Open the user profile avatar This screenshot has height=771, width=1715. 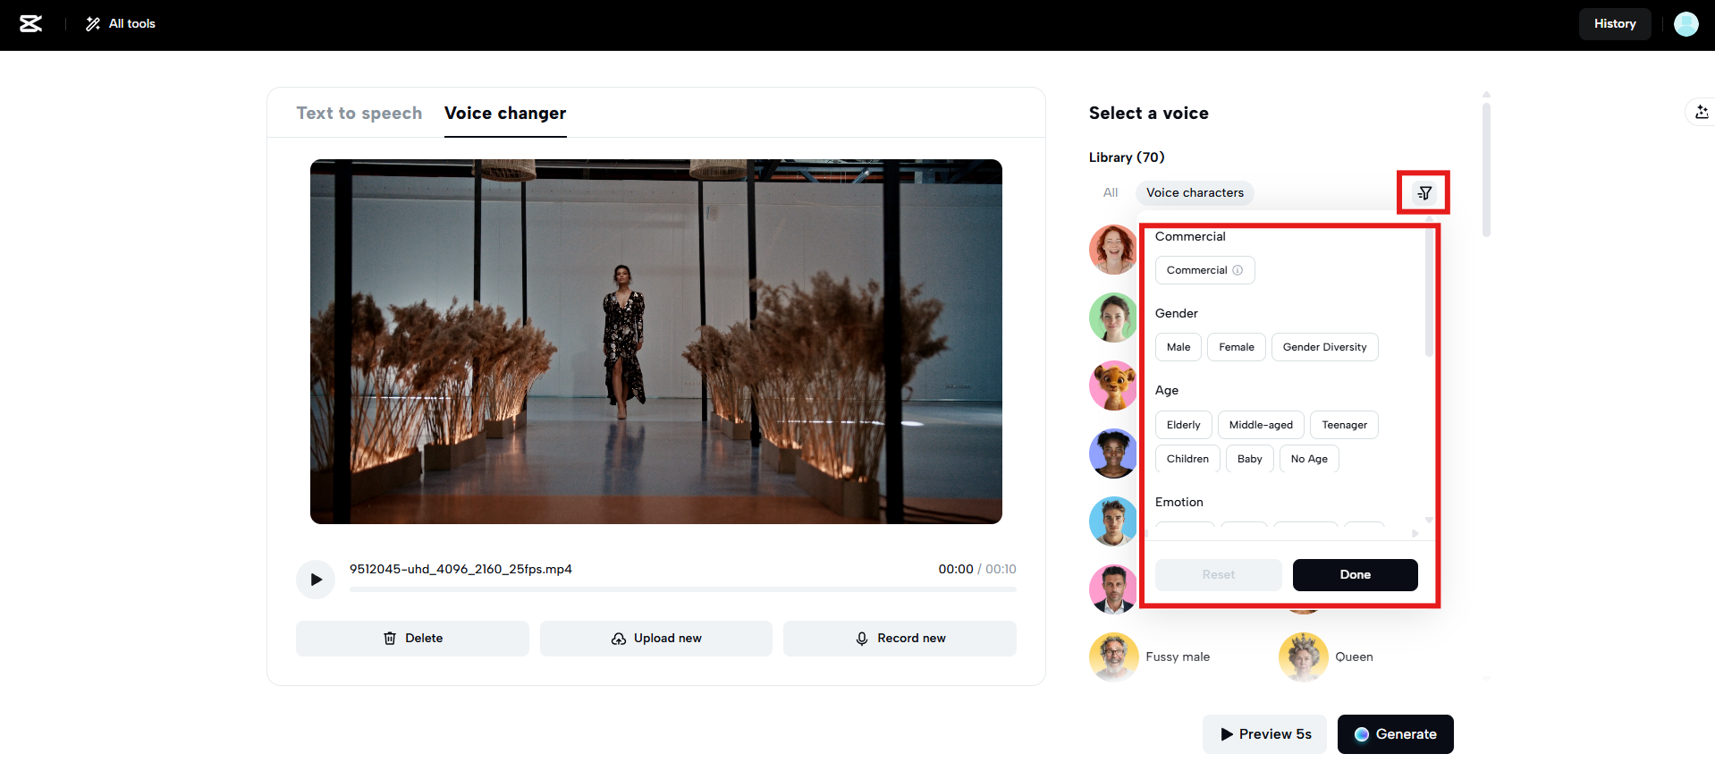(x=1685, y=24)
